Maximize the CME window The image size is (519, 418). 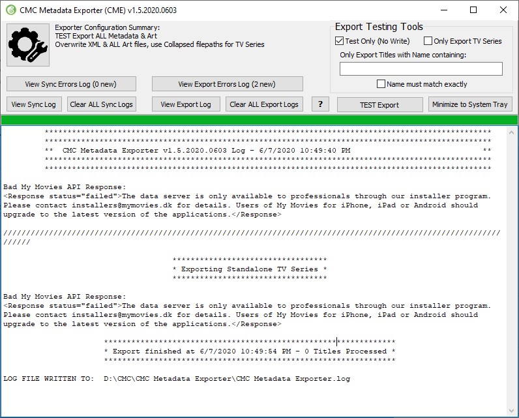click(473, 10)
